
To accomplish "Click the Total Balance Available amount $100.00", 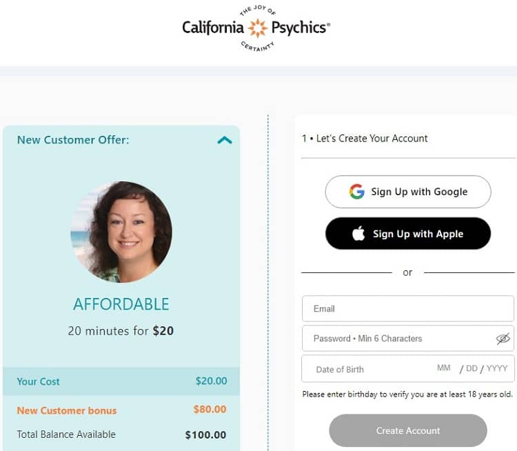I will [x=205, y=435].
